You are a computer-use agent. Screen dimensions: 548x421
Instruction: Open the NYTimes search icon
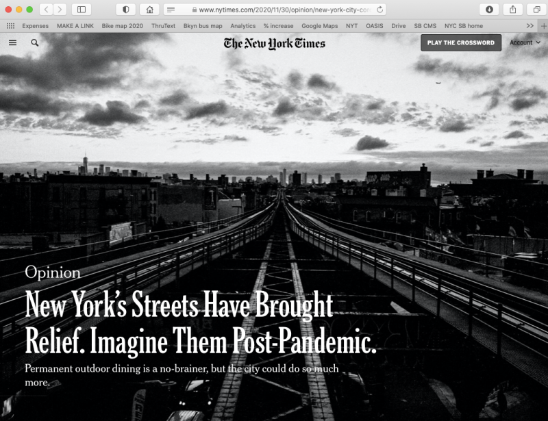point(34,42)
